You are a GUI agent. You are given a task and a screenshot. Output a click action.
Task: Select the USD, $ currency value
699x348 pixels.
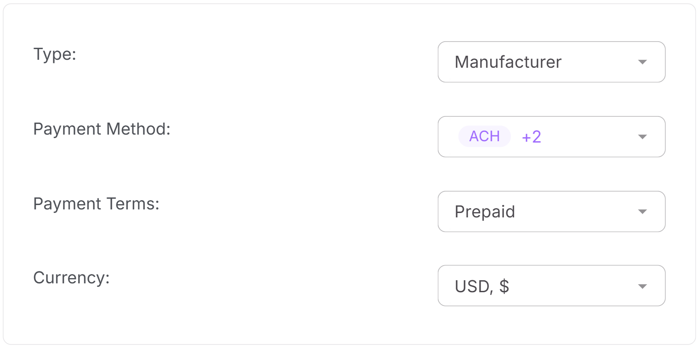482,286
